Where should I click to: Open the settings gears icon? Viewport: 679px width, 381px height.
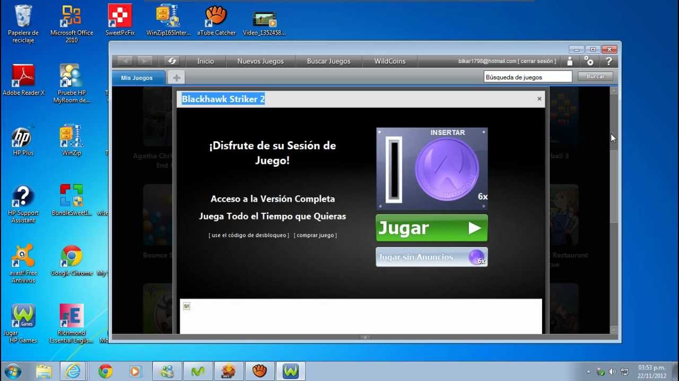pyautogui.click(x=589, y=61)
